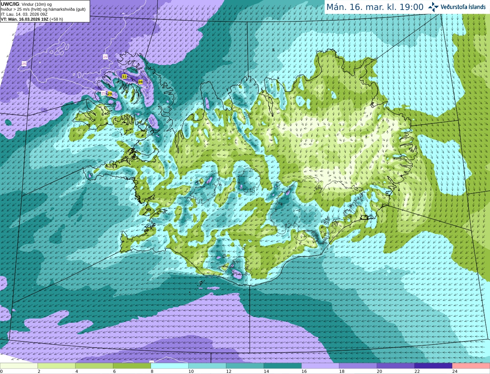Pick the 10–12 m/s aqua legend swatch
Image resolution: width=490 pixels, height=374 pixels.
pos(207,366)
